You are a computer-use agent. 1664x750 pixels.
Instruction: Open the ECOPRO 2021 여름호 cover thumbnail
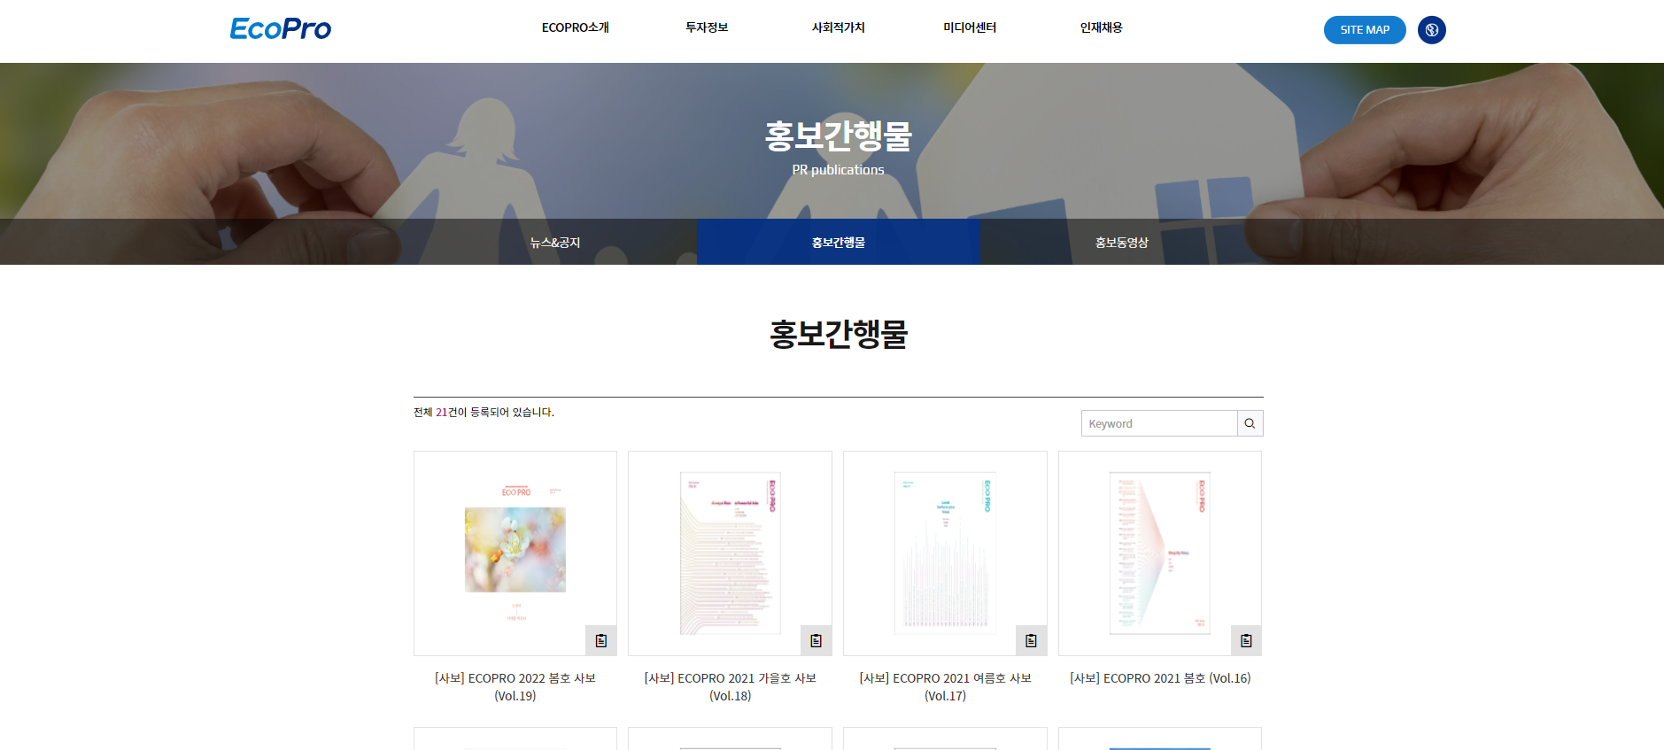[x=945, y=553]
